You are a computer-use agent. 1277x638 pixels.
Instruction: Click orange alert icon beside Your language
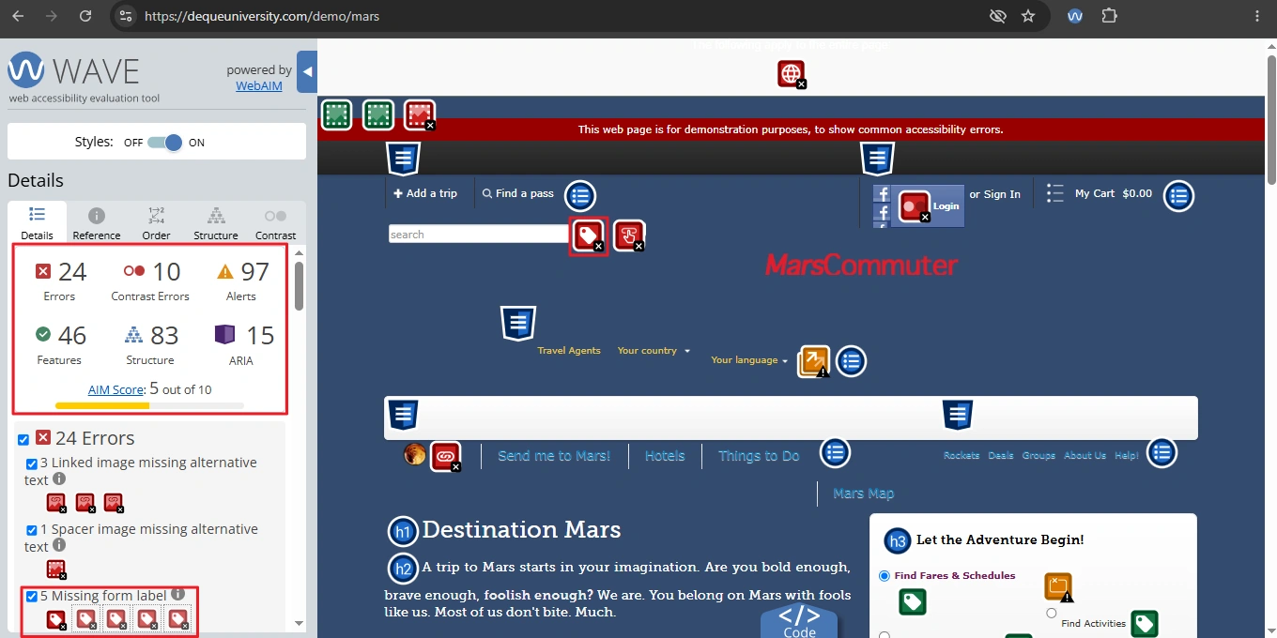click(x=813, y=361)
